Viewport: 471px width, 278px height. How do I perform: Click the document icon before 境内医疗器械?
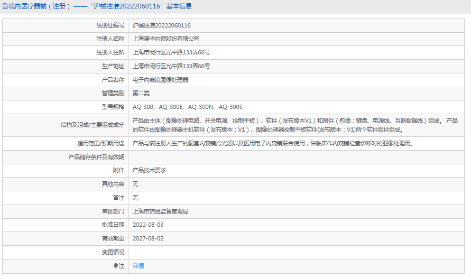point(5,6)
